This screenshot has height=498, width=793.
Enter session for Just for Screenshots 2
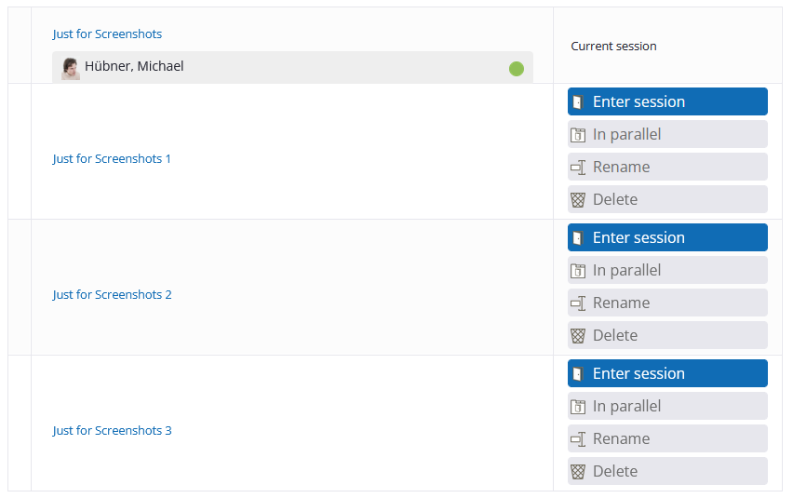pyautogui.click(x=667, y=237)
